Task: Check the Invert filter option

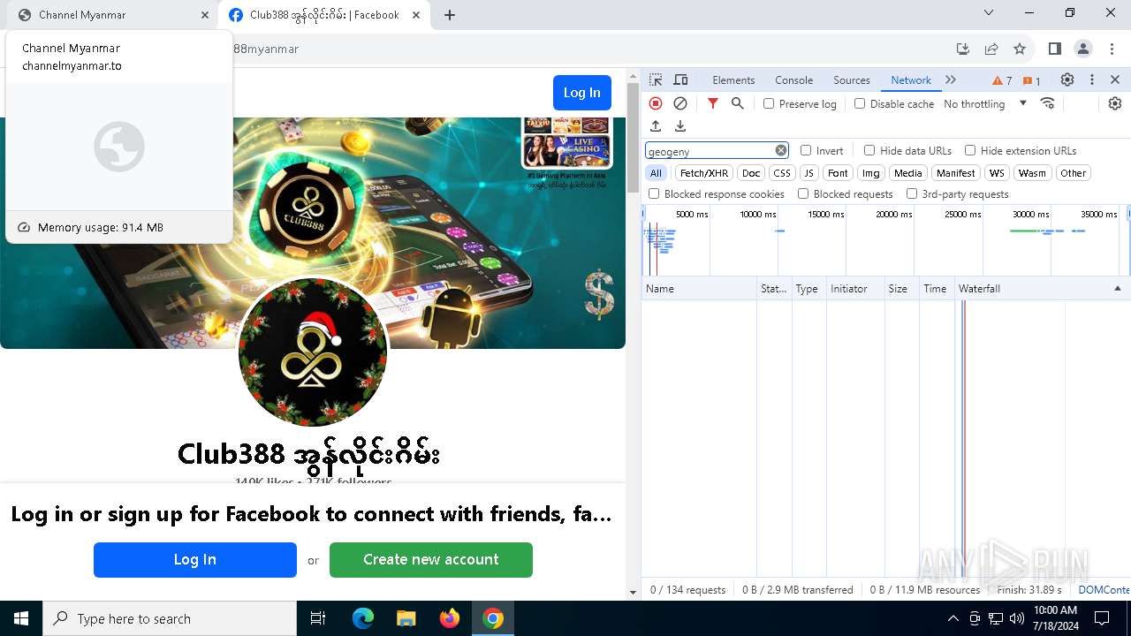Action: click(806, 150)
